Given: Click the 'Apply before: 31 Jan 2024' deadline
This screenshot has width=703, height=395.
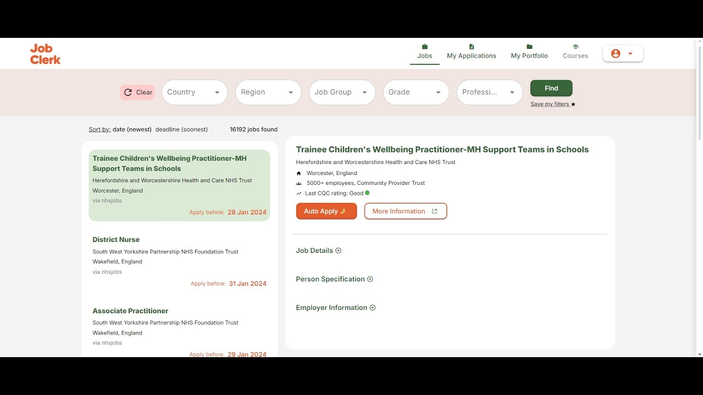Looking at the screenshot, I should [228, 284].
